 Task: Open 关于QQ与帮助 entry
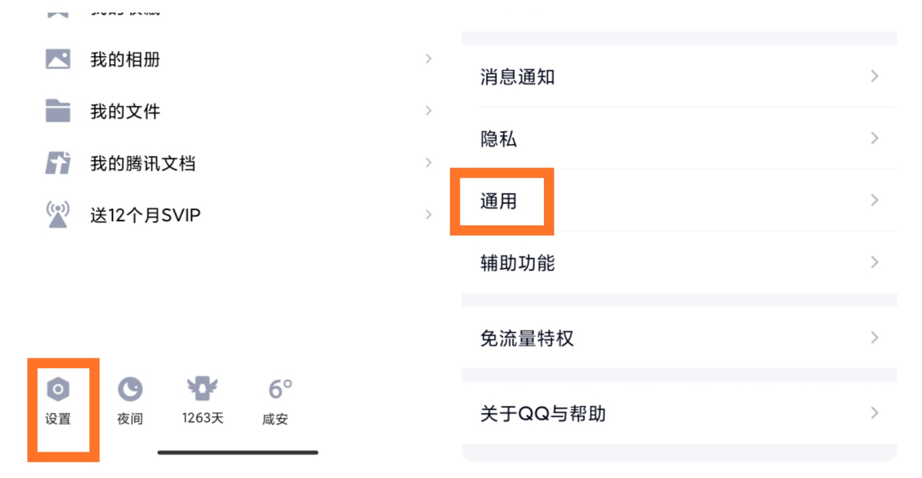coord(679,413)
